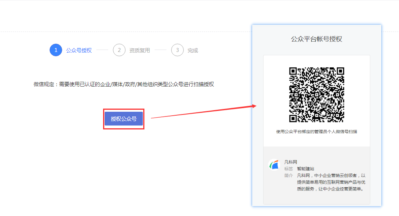This screenshot has height=216, width=399.
Task: Click the 凡科网 logo icon
Action: 274,164
